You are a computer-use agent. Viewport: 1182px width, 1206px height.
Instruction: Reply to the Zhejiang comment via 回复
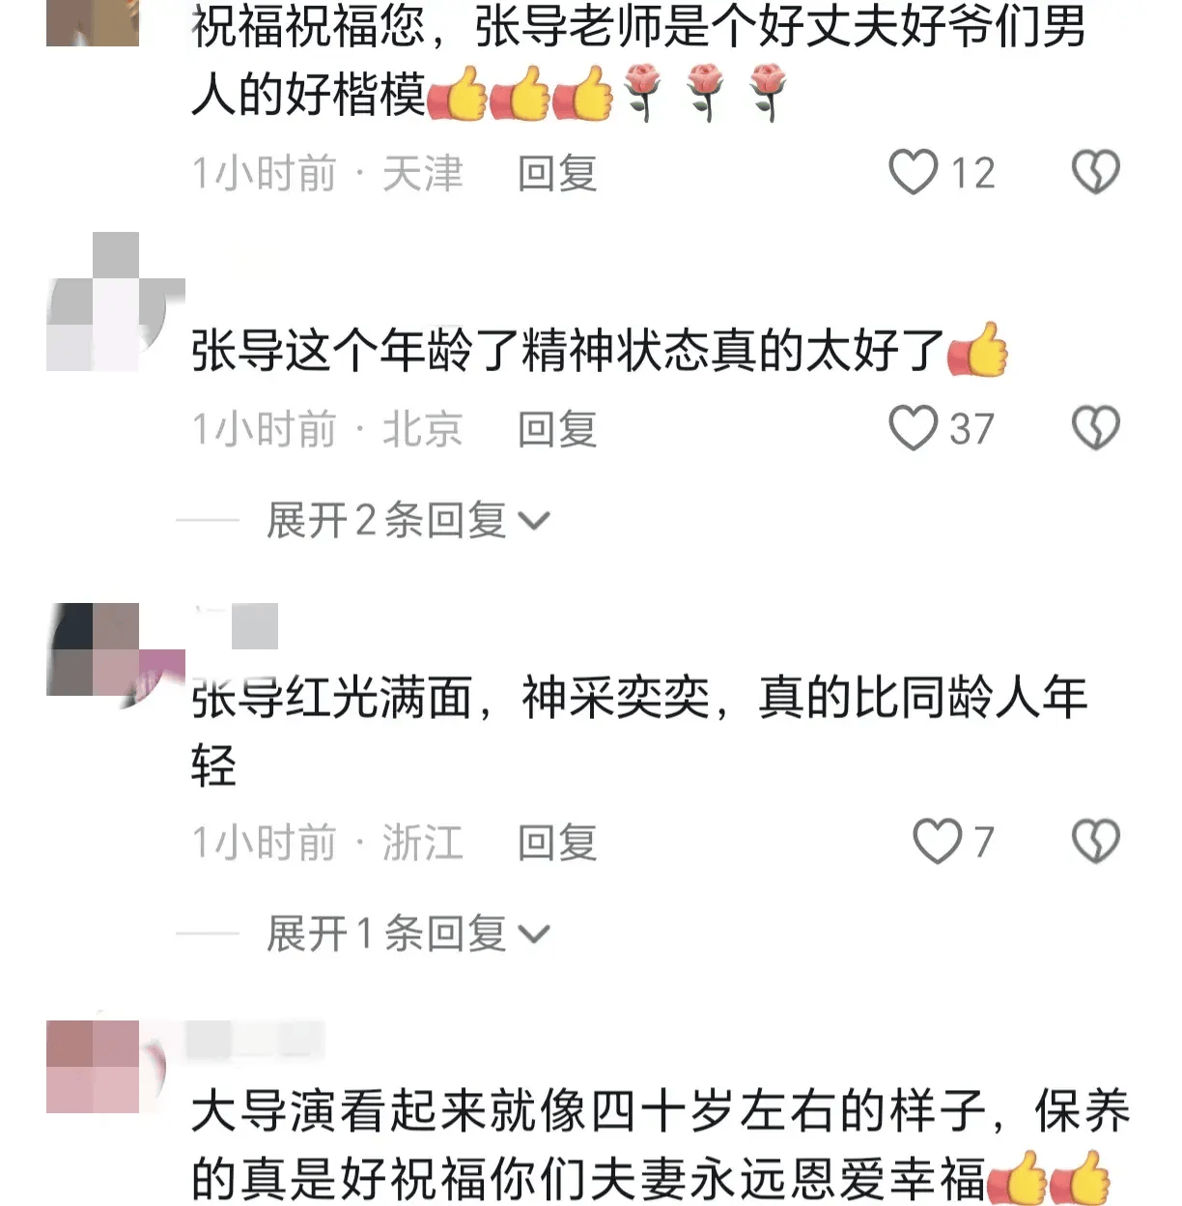click(557, 843)
